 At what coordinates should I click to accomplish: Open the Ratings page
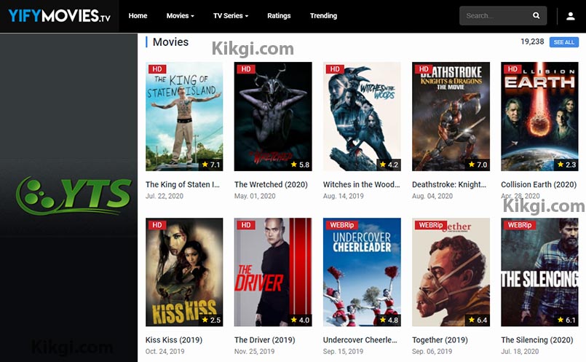coord(279,16)
